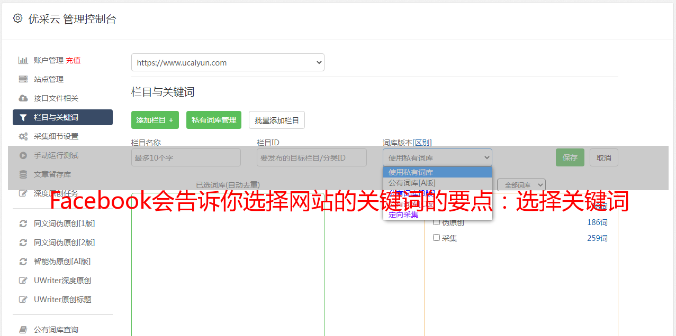Screen dimensions: 676x336
Task: Click the [区别] link beside 词库版本
Action: [422, 143]
